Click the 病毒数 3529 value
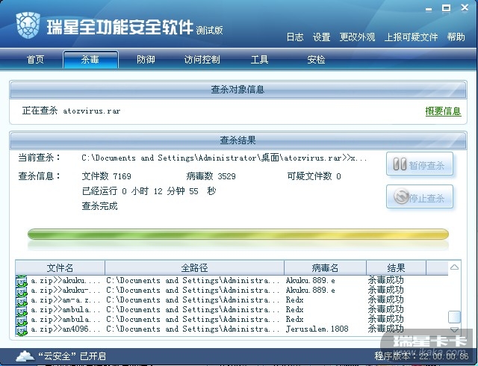 pyautogui.click(x=211, y=176)
